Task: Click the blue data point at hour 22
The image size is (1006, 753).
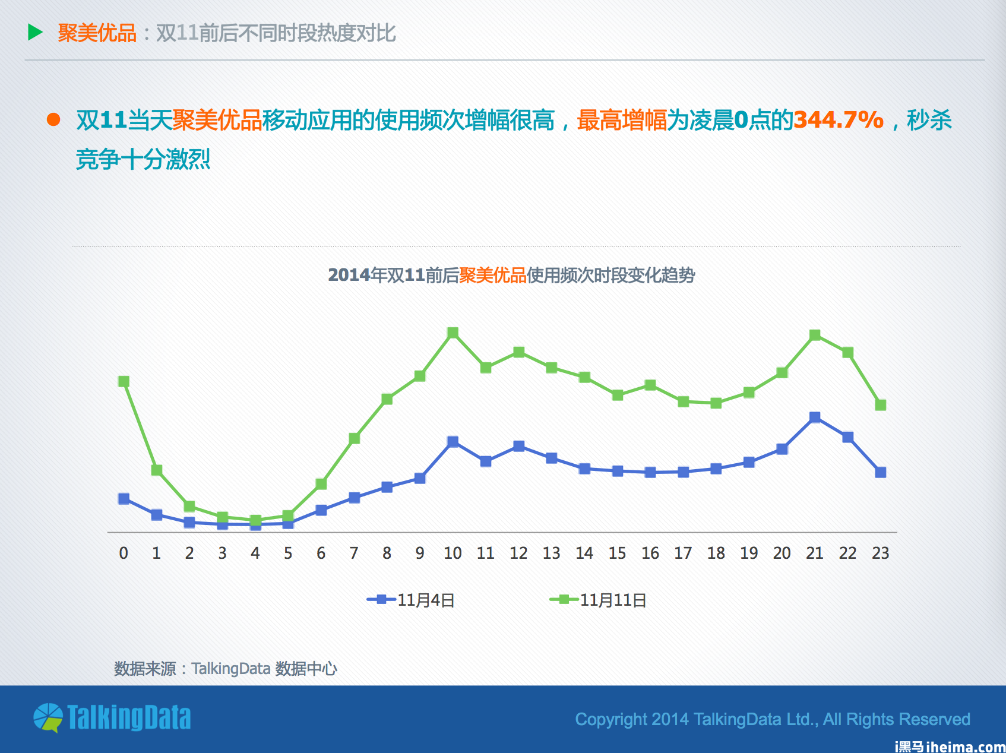Action: pos(848,437)
